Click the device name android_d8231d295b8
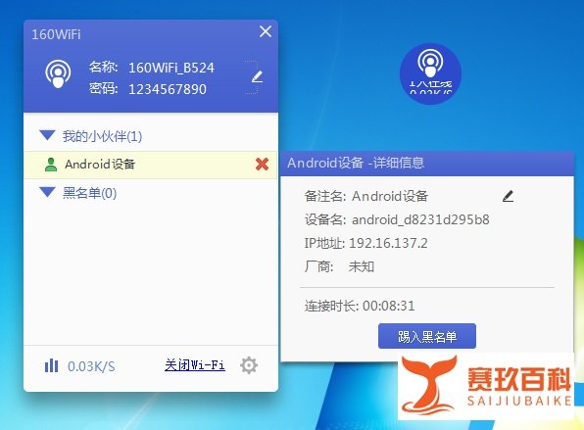 (420, 219)
